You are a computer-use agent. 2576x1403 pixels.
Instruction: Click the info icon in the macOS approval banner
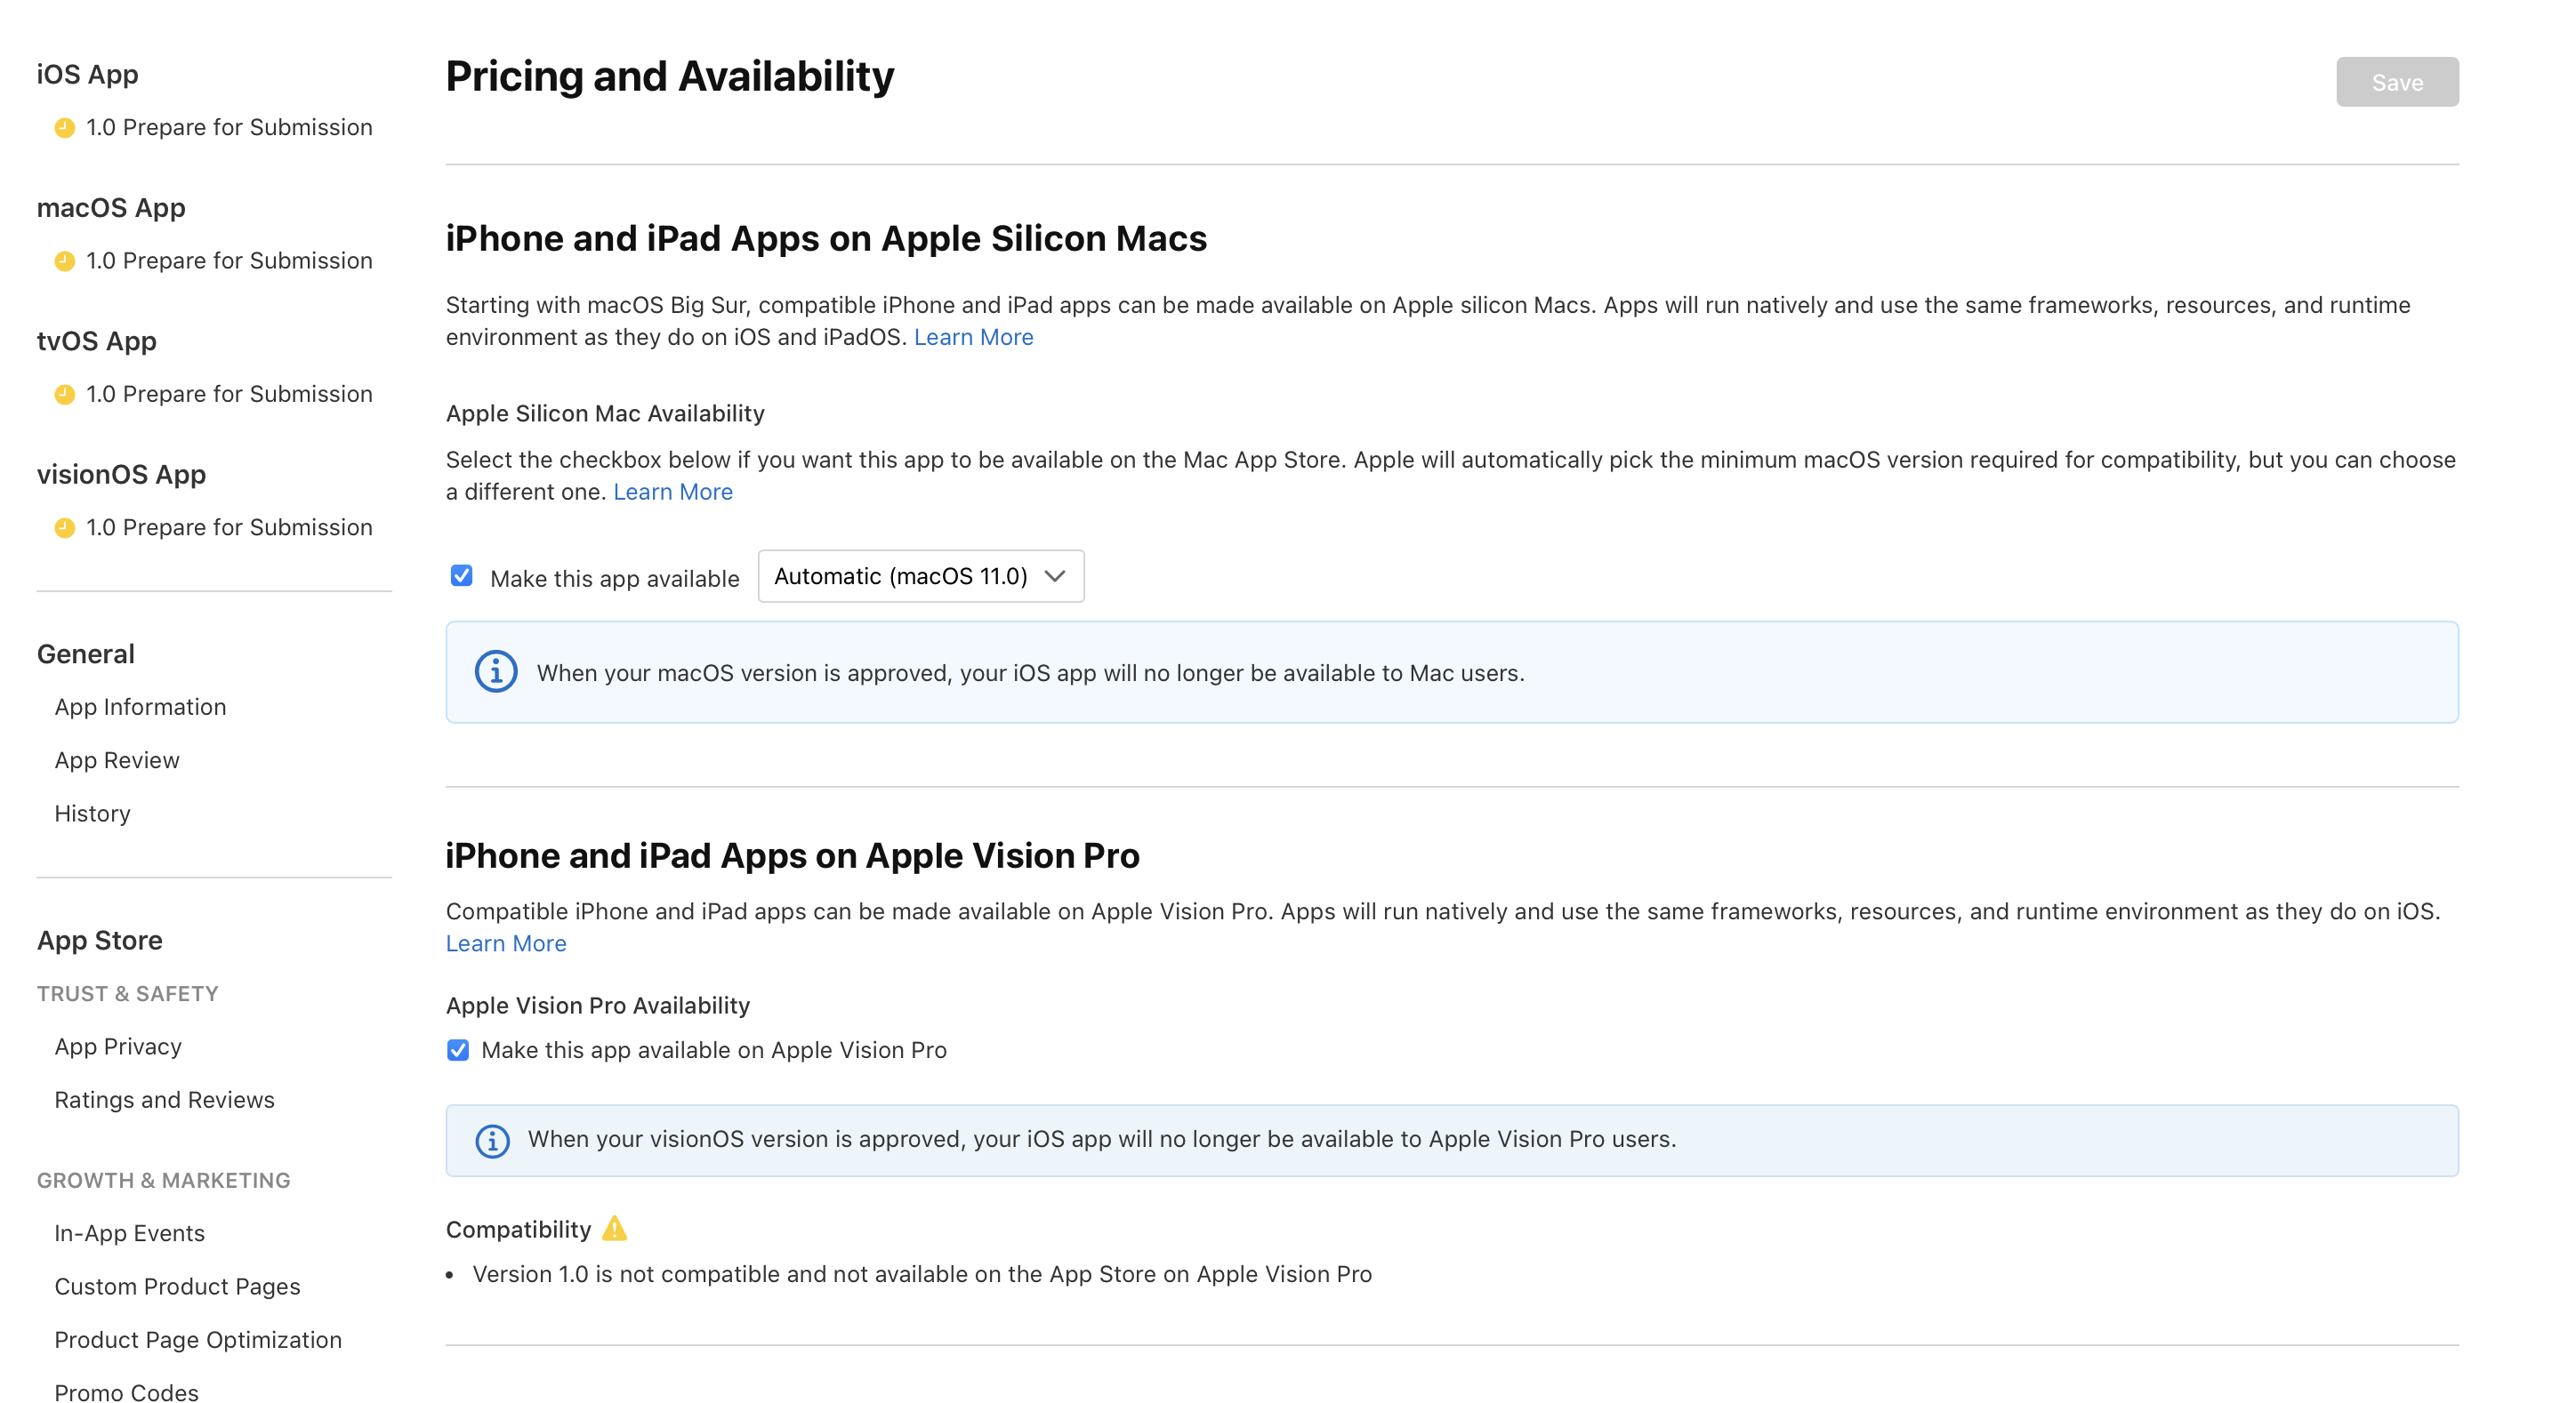496,671
